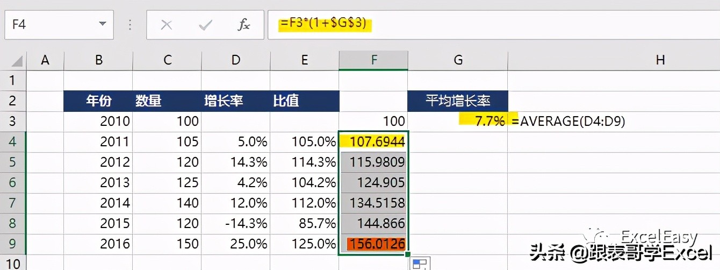The width and height of the screenshot is (720, 270).
Task: Select the cell with year 2016
Action: (98, 244)
